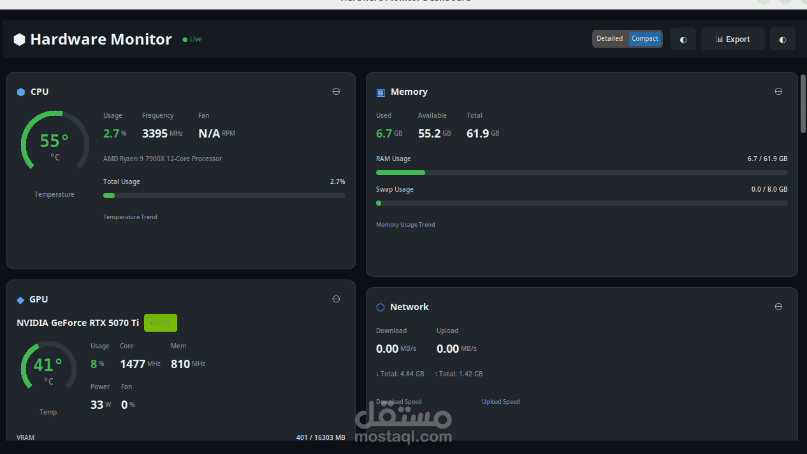
Task: Click the Memory card chip icon
Action: [381, 92]
